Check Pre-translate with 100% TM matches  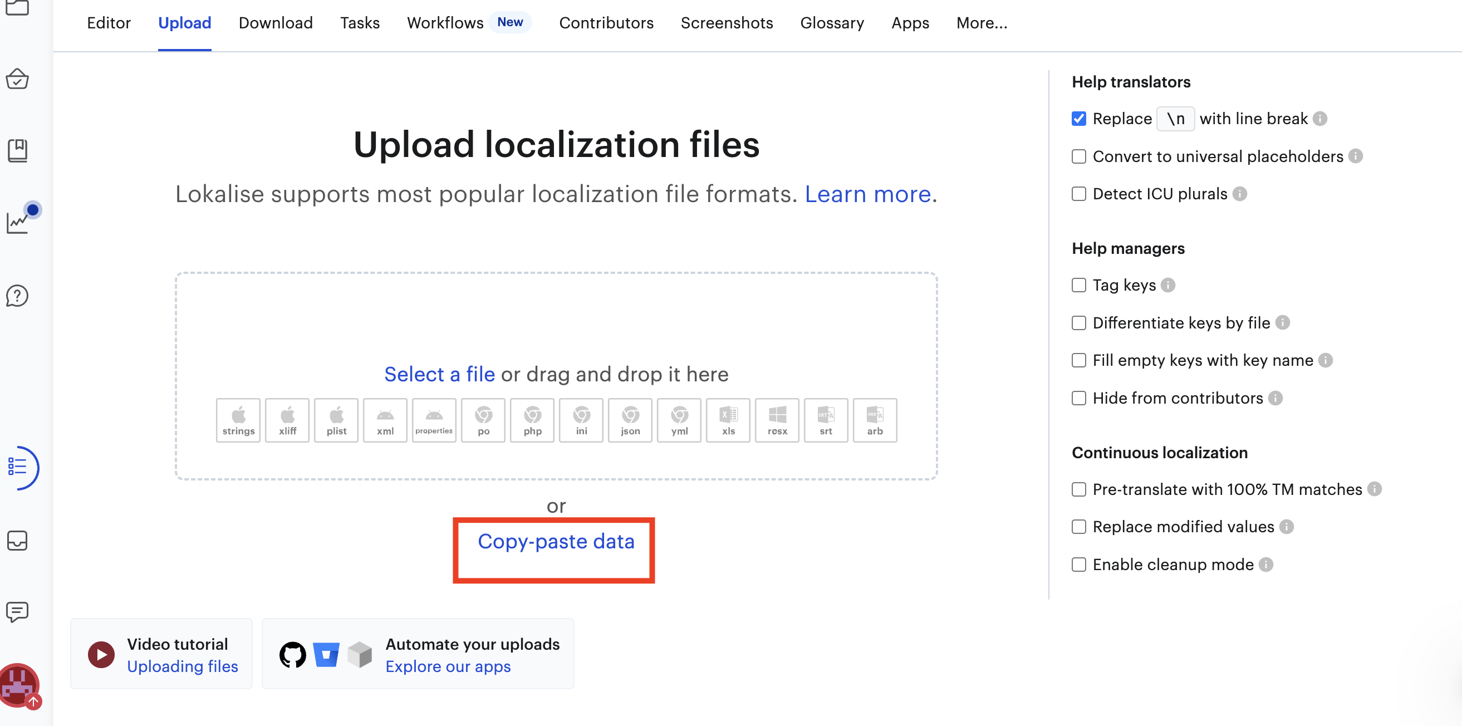click(1079, 489)
